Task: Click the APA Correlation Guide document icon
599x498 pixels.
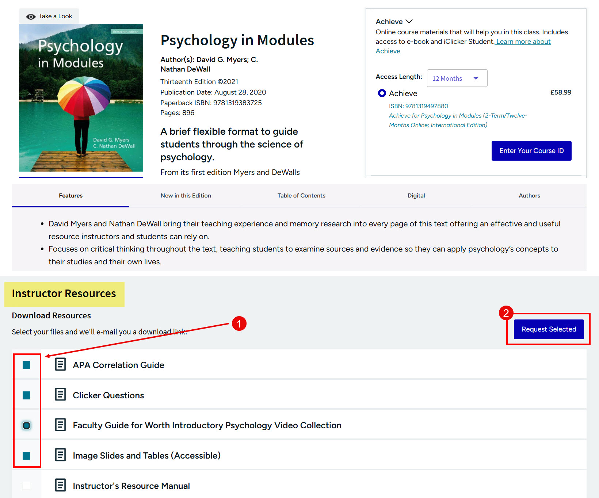Action: [60, 364]
